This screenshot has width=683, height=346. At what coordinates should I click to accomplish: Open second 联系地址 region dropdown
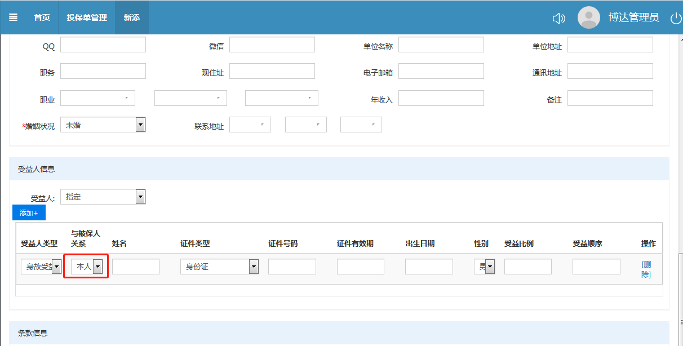click(306, 125)
